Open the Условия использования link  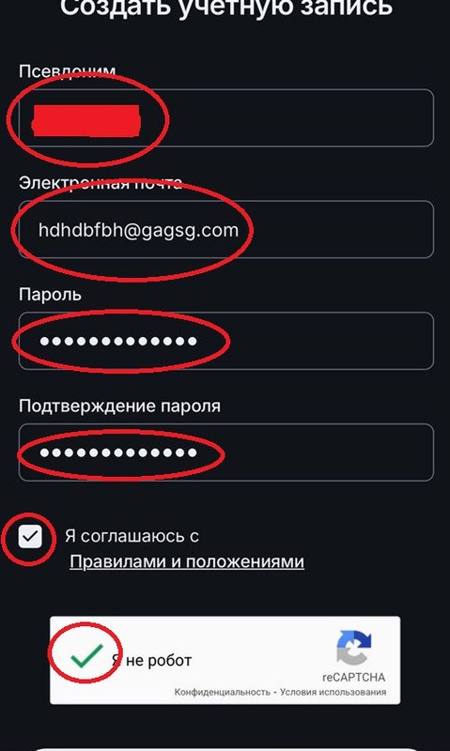coord(334,692)
